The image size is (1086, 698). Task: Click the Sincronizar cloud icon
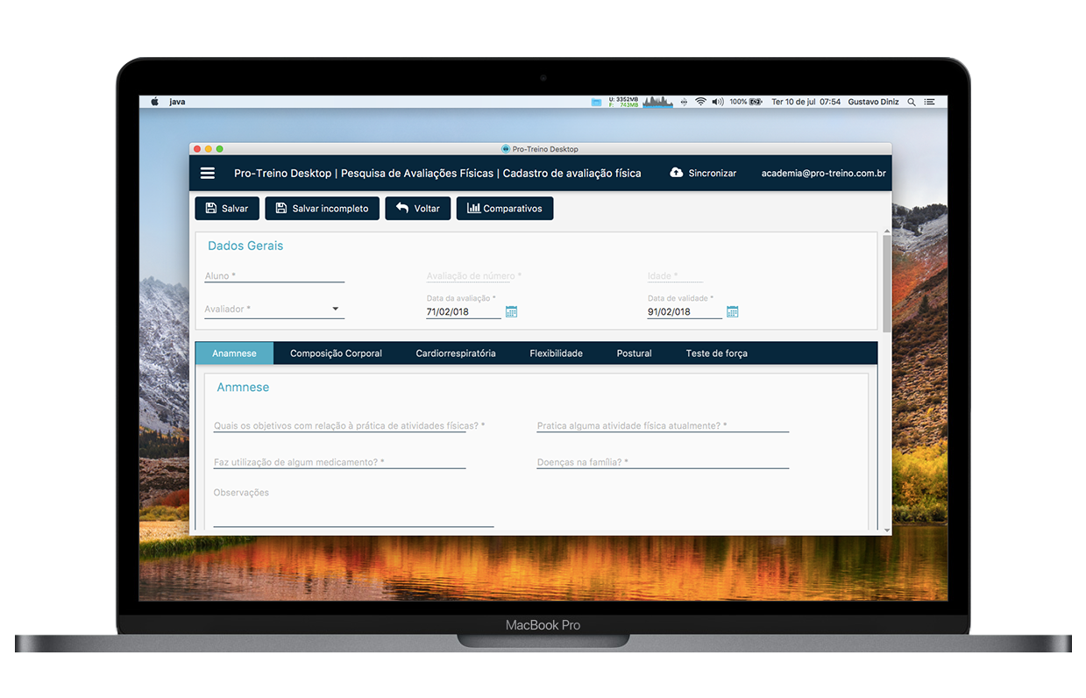click(677, 174)
